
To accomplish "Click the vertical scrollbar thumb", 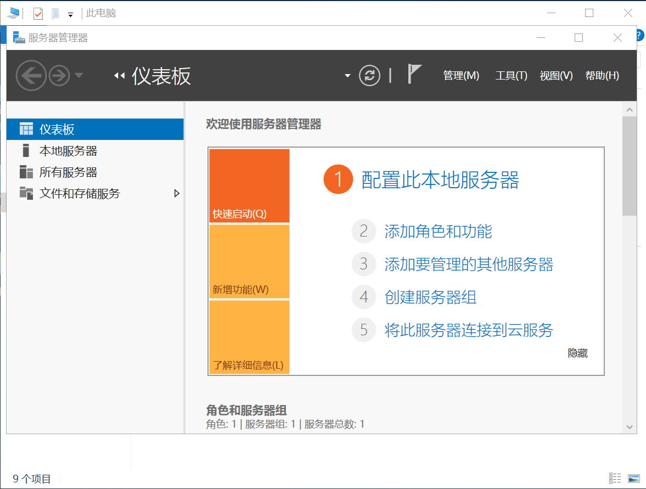I will tap(629, 166).
